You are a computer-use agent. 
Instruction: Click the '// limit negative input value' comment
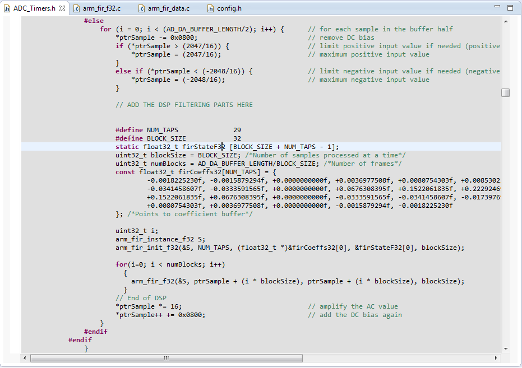coord(404,71)
